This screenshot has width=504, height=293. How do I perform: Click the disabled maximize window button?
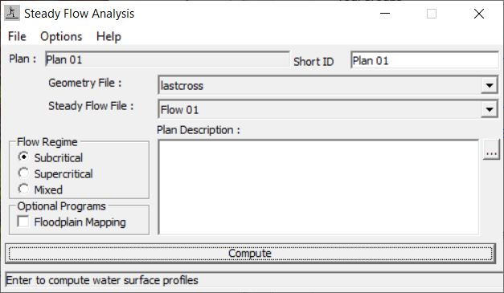(x=432, y=14)
